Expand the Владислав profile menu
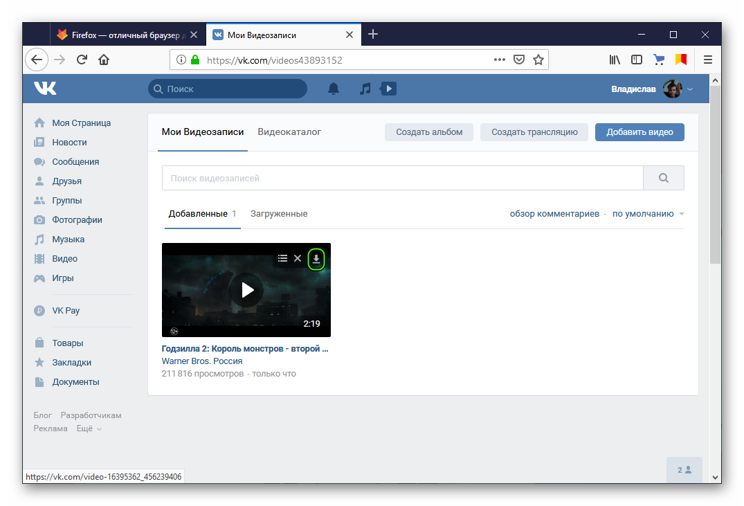744x506 pixels. pos(652,89)
